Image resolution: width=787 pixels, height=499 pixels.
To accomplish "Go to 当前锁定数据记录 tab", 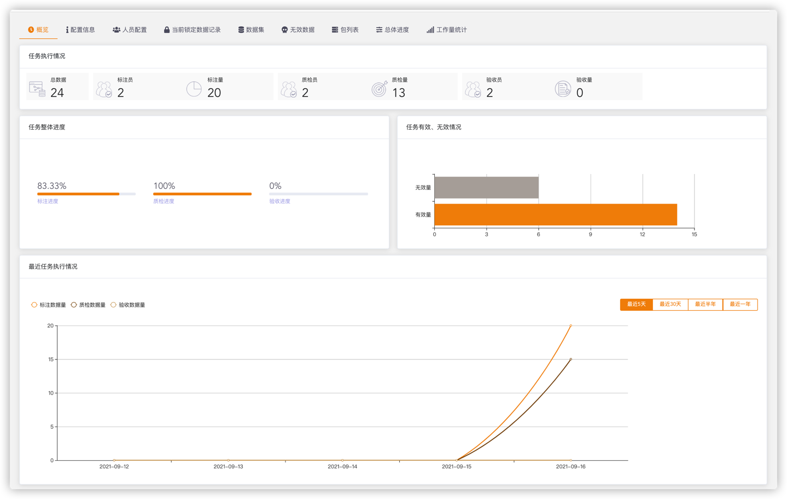I will click(192, 30).
